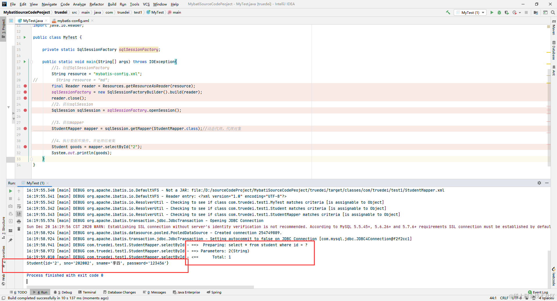Image resolution: width=557 pixels, height=301 pixels.
Task: Open the leetcode tool window
Action: [x=554, y=277]
